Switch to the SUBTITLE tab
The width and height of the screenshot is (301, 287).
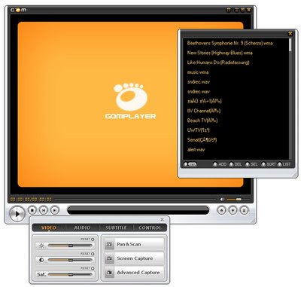[x=116, y=227]
